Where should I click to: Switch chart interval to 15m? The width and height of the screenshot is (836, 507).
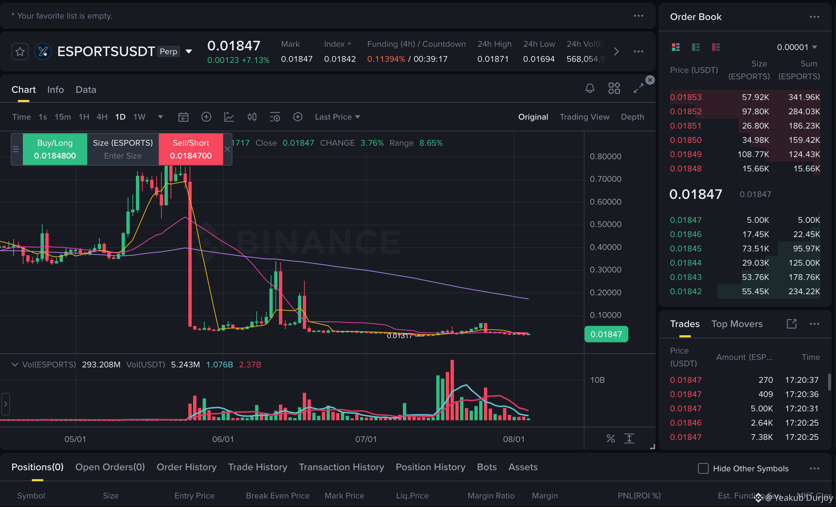63,117
